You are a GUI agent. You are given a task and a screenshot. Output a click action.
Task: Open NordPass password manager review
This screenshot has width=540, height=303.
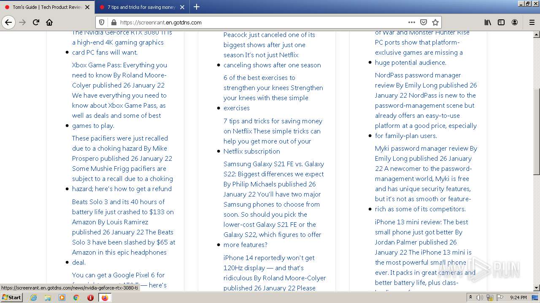[x=426, y=105]
